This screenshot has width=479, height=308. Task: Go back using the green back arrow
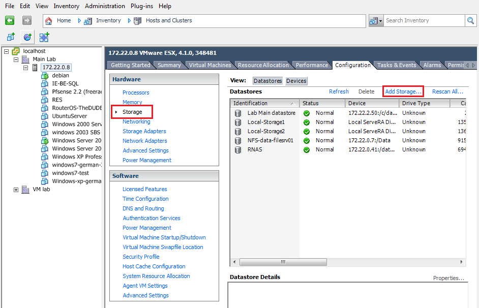(x=10, y=20)
